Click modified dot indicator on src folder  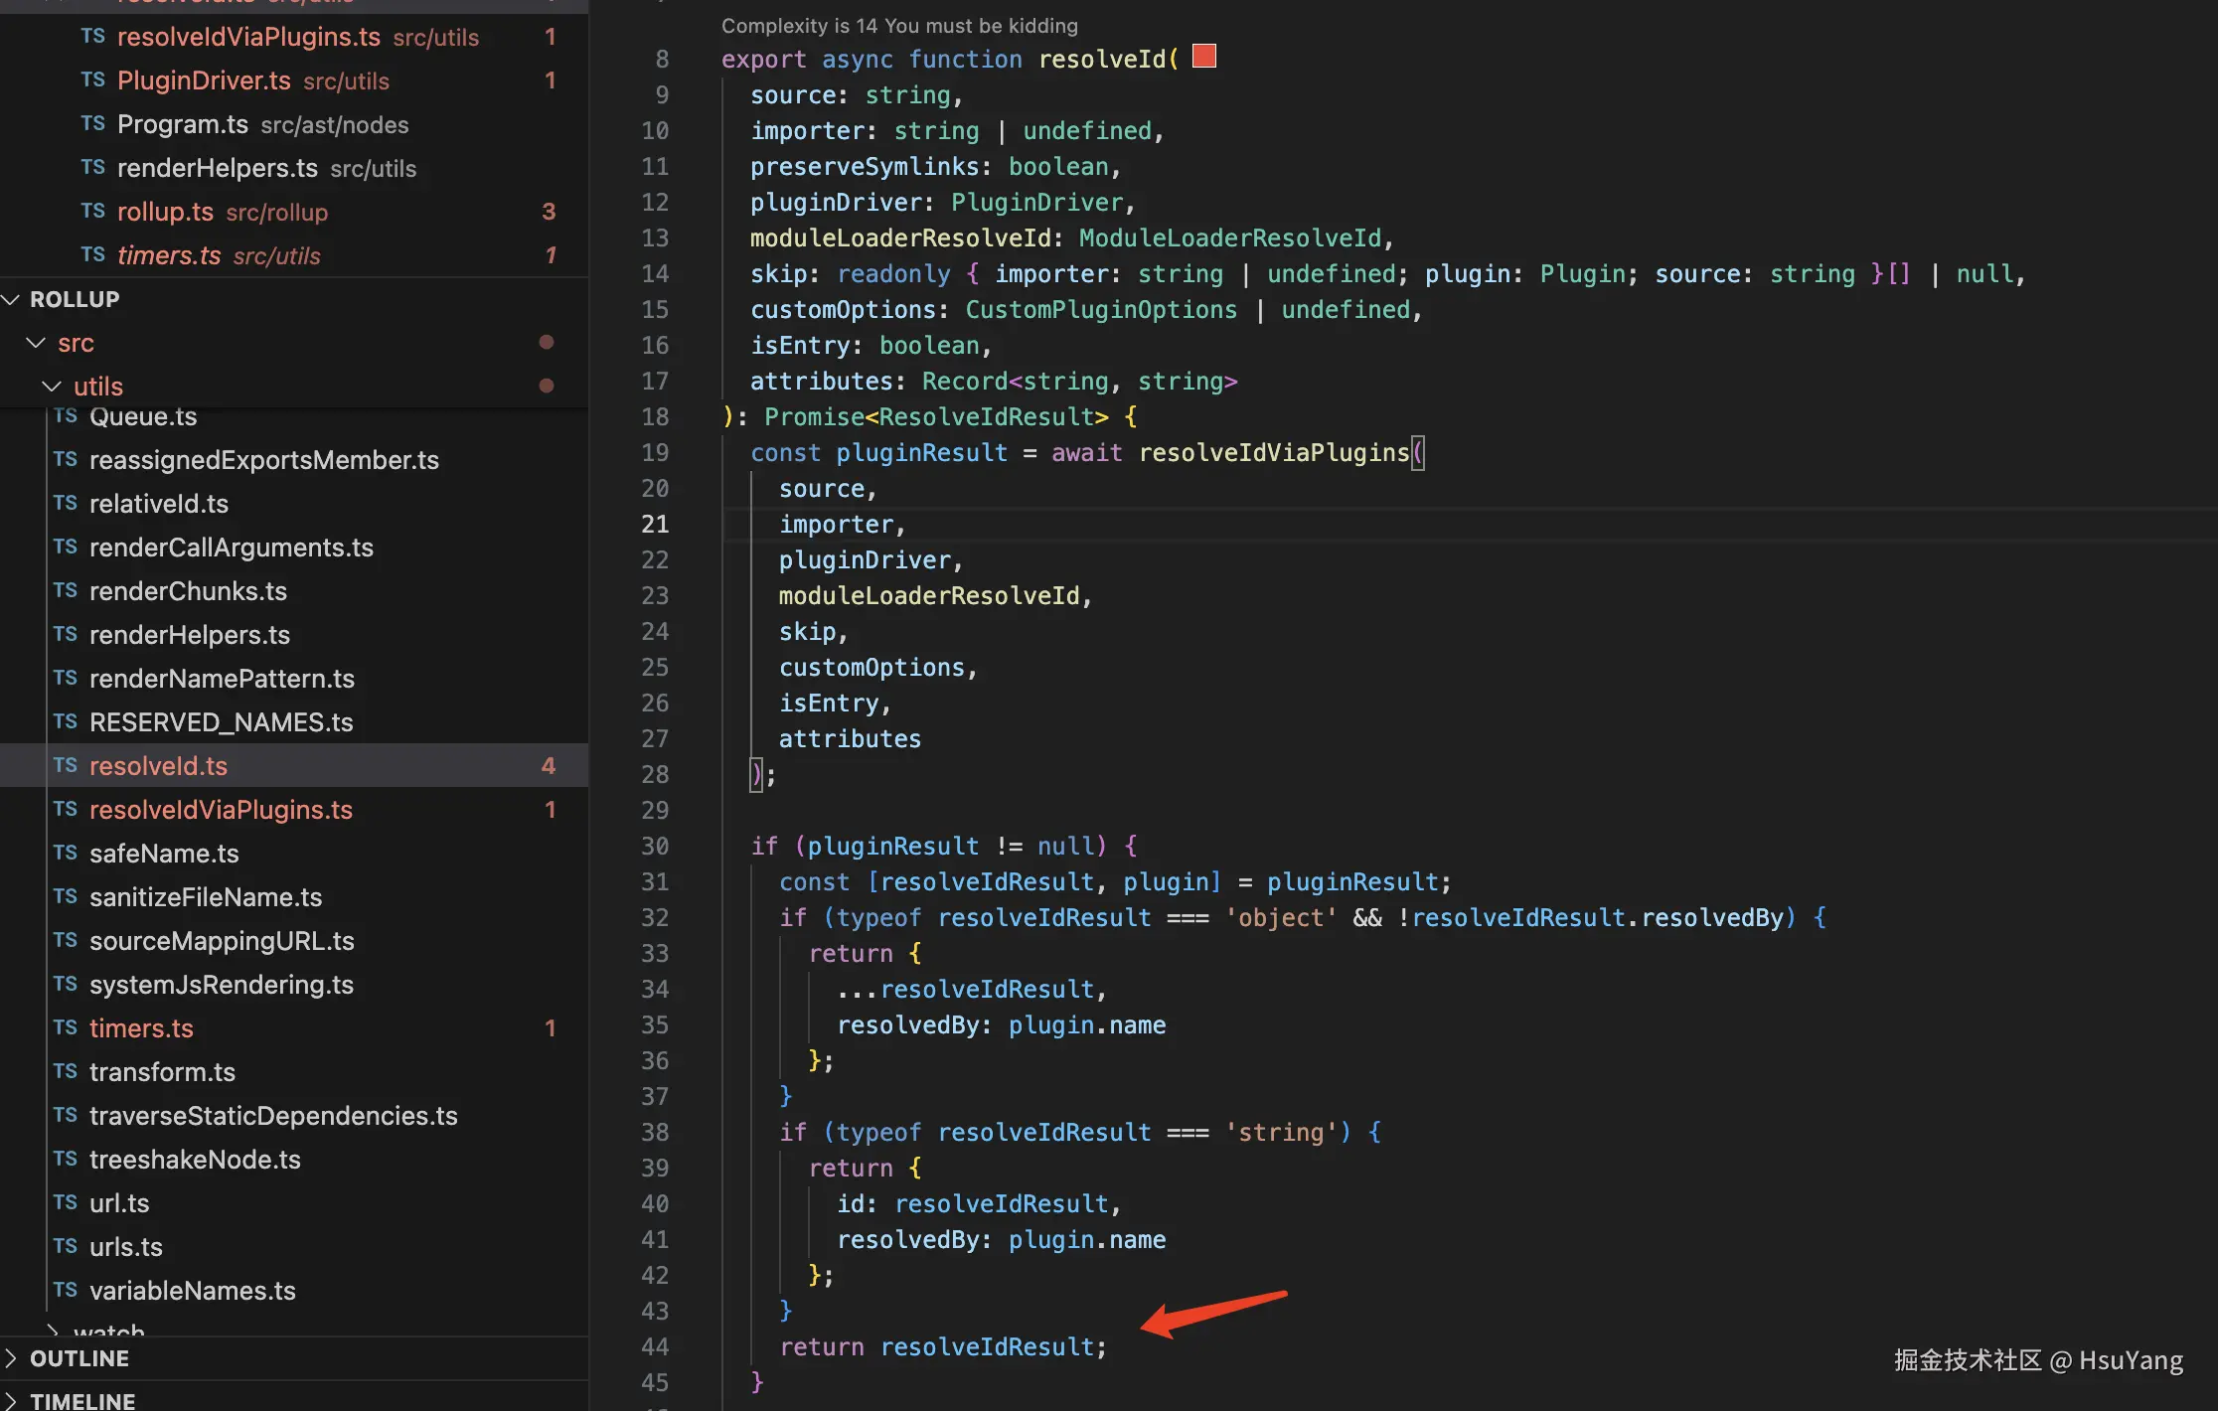546,343
